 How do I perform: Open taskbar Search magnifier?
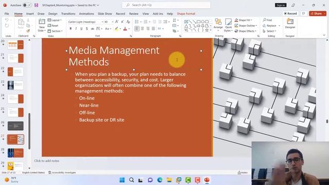[132, 180]
